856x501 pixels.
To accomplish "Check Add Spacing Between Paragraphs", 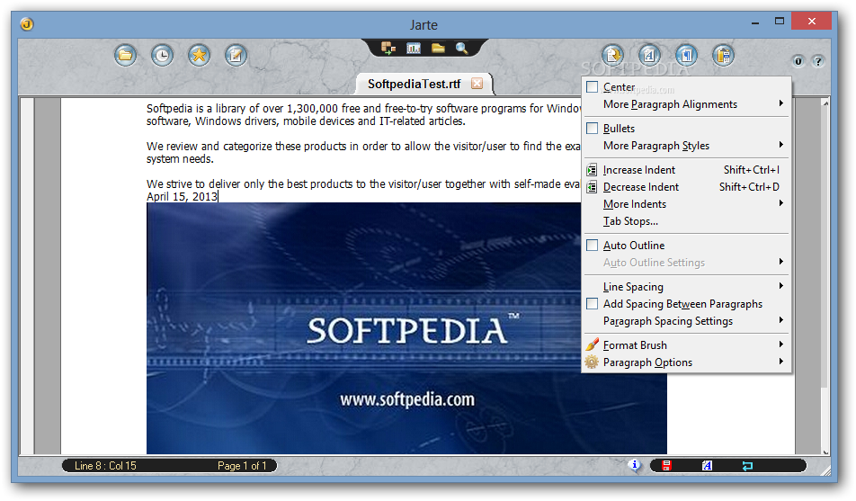I will click(592, 304).
